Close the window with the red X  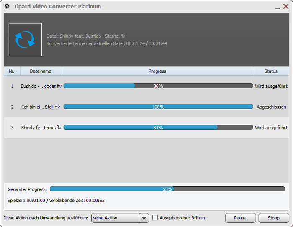(286, 6)
